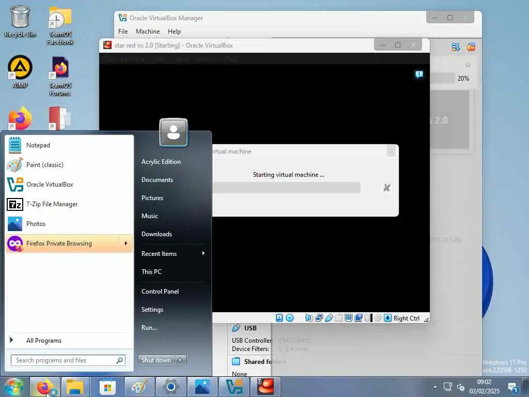
Task: Open Settings from Start menu
Action: click(x=152, y=310)
